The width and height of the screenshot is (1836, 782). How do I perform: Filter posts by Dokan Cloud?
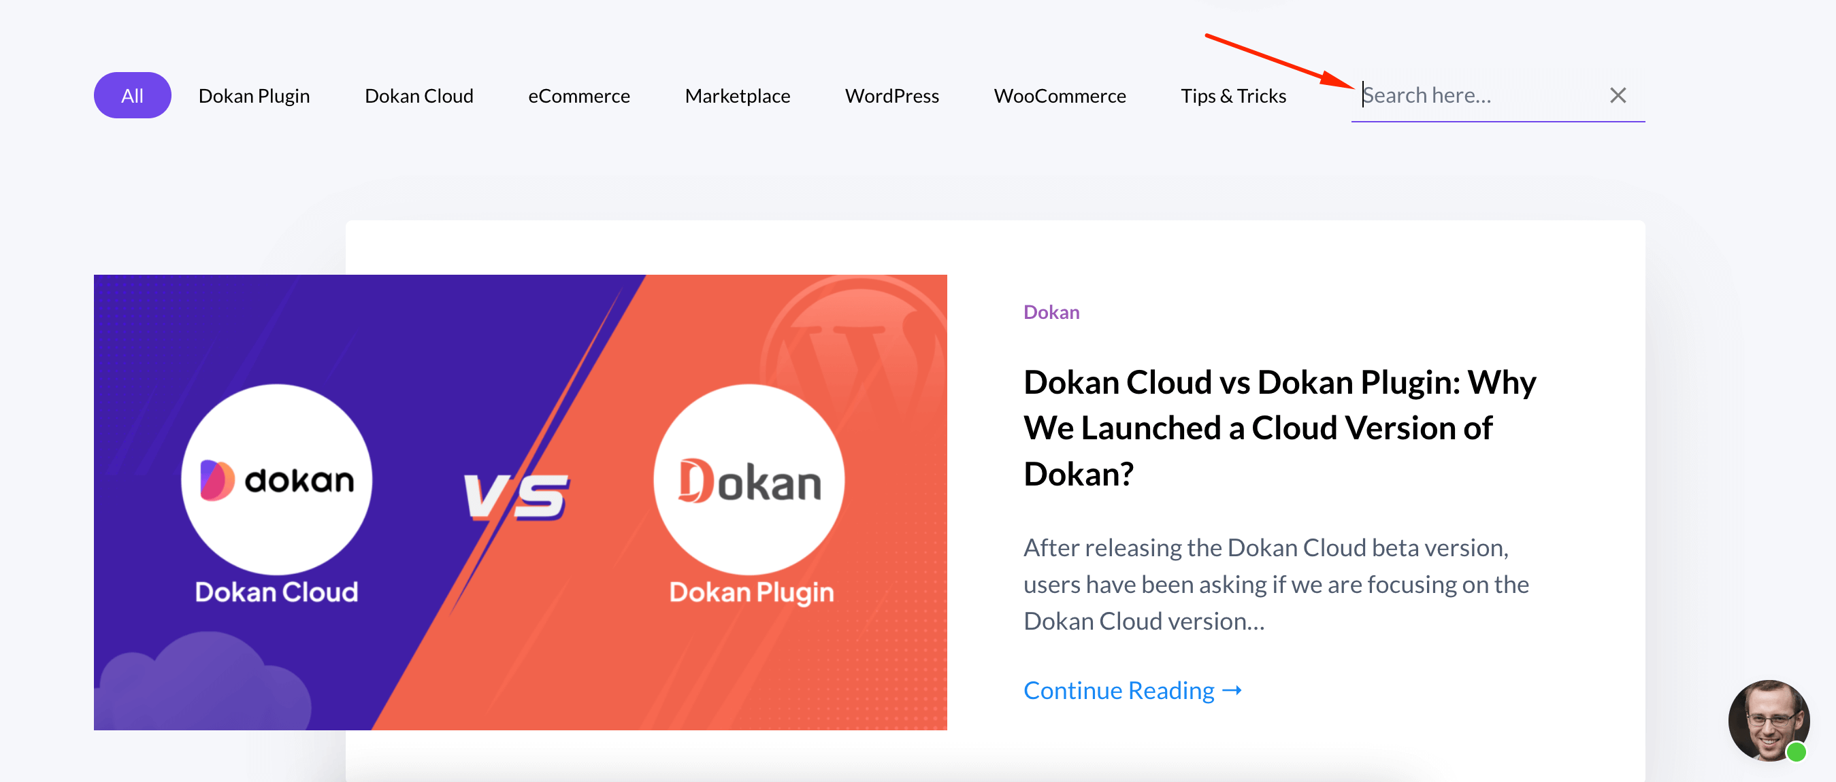coord(419,95)
